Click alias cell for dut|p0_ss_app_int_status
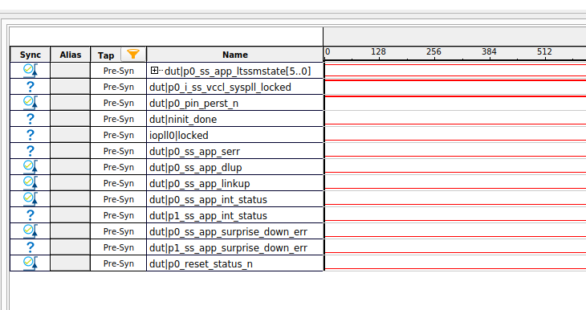This screenshot has width=586, height=310. 71,199
